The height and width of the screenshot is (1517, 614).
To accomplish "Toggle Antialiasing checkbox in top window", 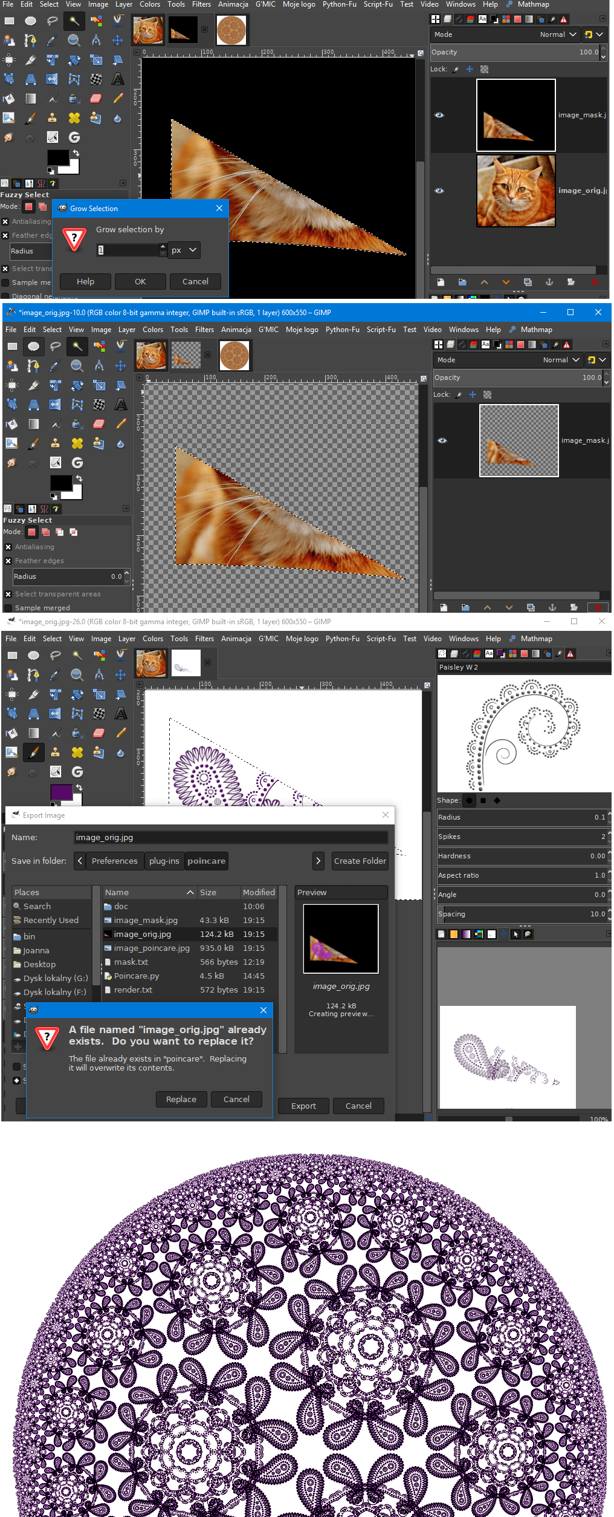I will pyautogui.click(x=5, y=221).
